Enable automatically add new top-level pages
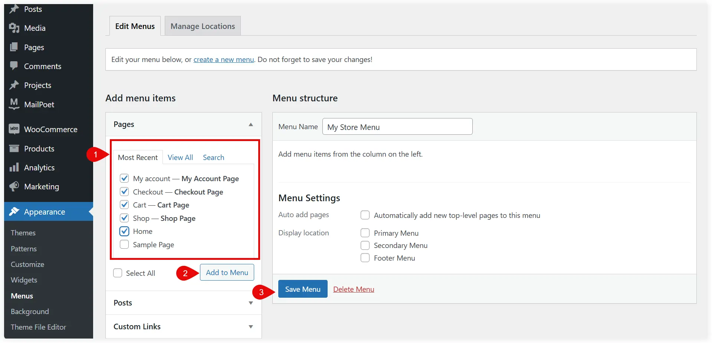The height and width of the screenshot is (343, 712). point(365,215)
